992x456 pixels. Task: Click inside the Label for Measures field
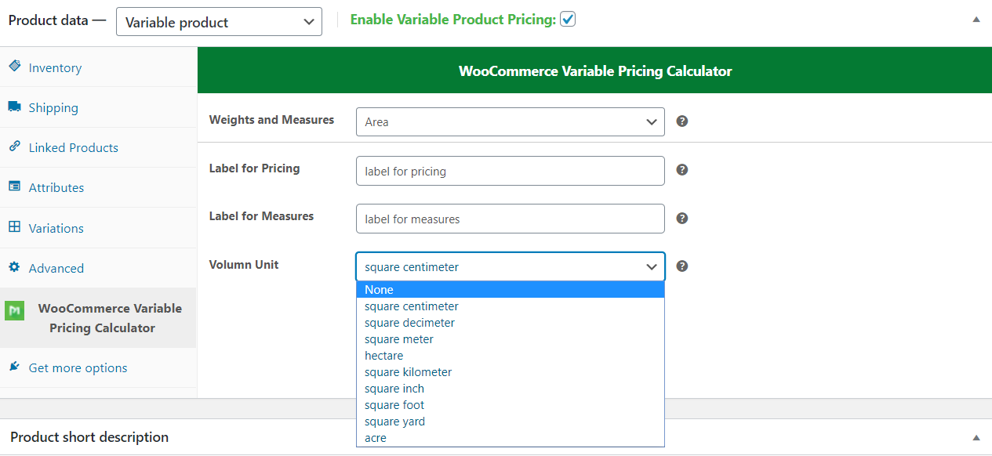[510, 219]
